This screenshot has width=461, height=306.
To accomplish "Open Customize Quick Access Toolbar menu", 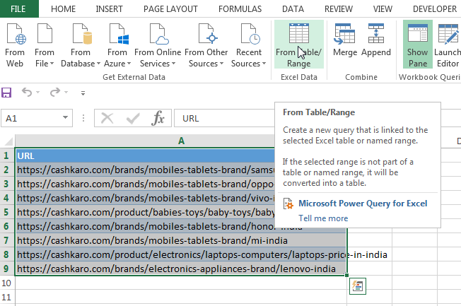I will point(83,93).
